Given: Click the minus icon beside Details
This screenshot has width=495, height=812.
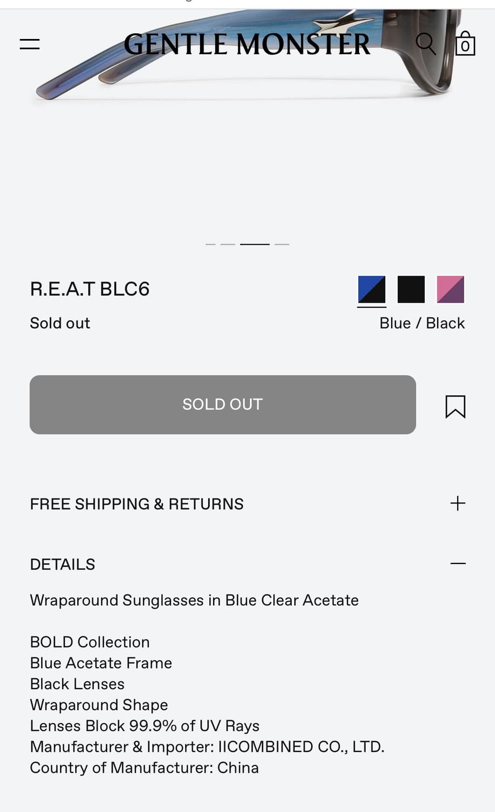Looking at the screenshot, I should (x=458, y=564).
